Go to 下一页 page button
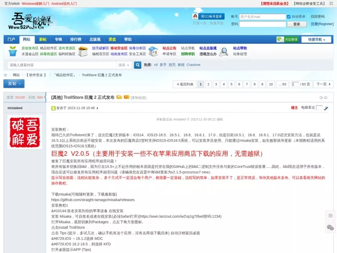 coord(324,84)
